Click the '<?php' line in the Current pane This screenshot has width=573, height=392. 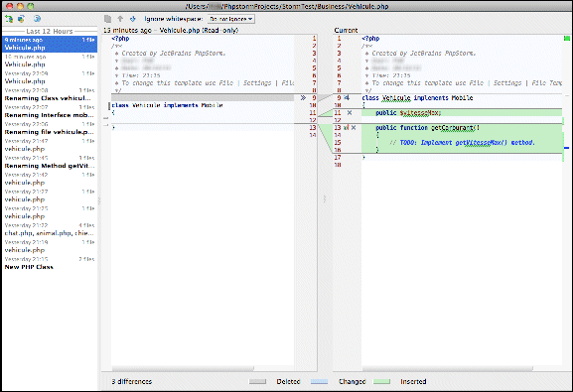(x=370, y=39)
